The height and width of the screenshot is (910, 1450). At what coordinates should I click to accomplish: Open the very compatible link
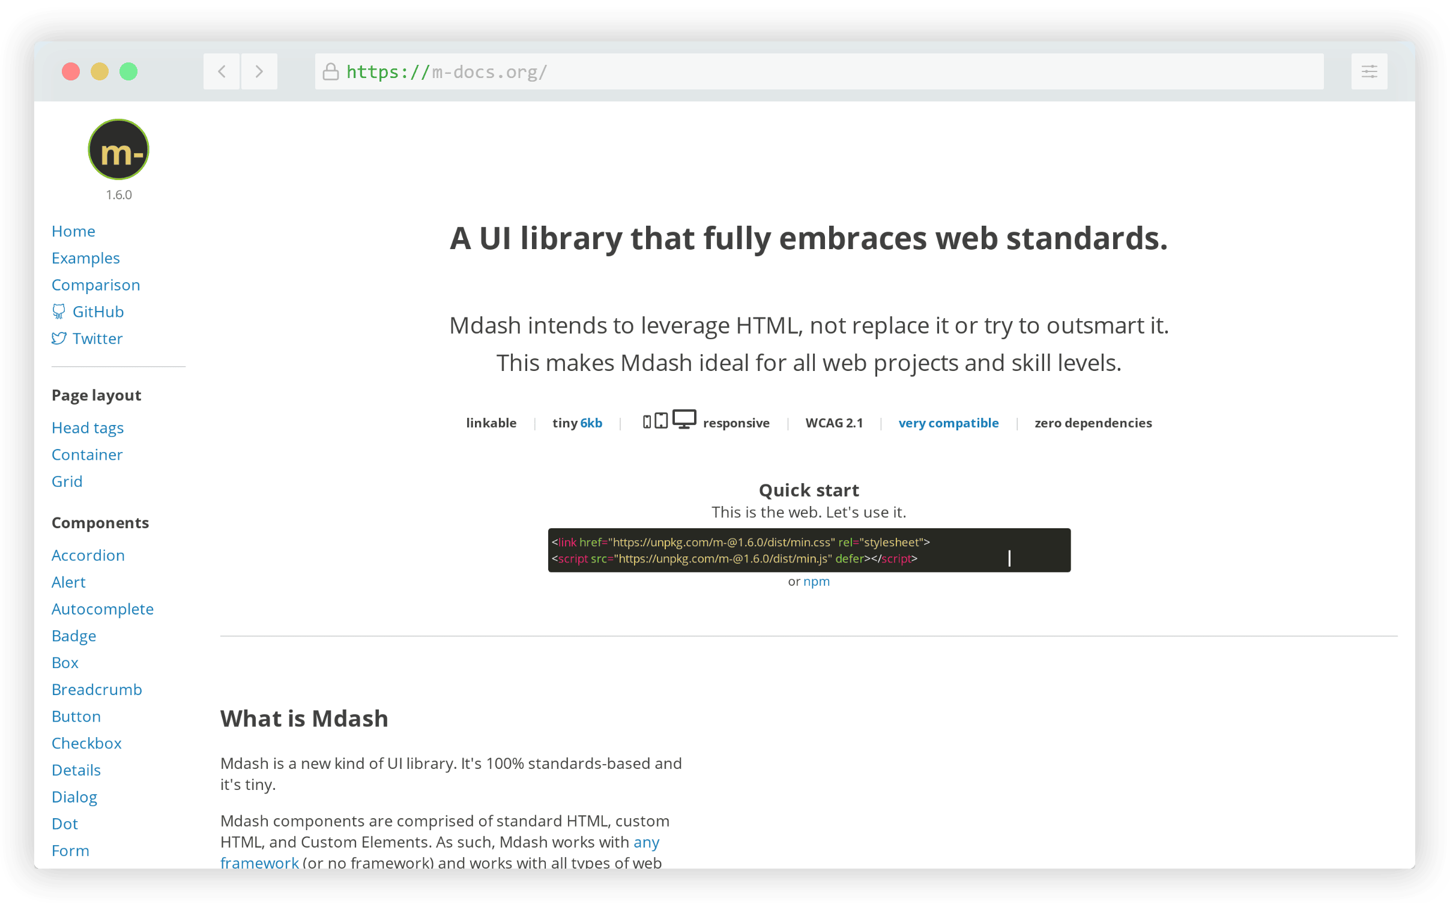pos(948,423)
